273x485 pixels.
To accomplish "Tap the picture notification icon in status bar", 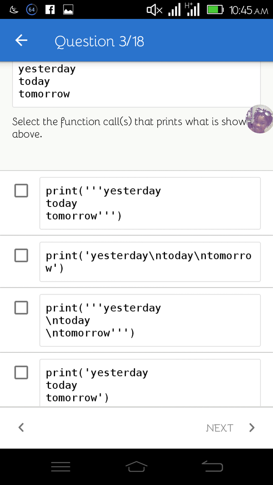I will pos(68,10).
